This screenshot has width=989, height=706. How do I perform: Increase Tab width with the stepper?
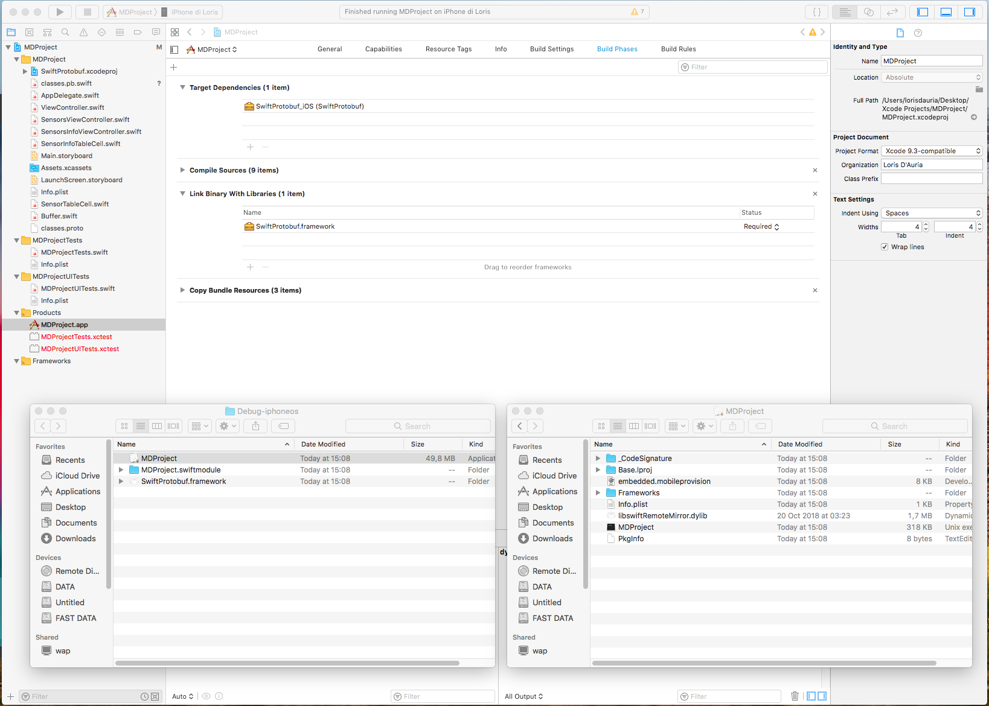tap(926, 224)
